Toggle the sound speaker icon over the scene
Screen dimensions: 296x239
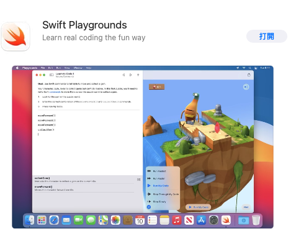pos(246,87)
